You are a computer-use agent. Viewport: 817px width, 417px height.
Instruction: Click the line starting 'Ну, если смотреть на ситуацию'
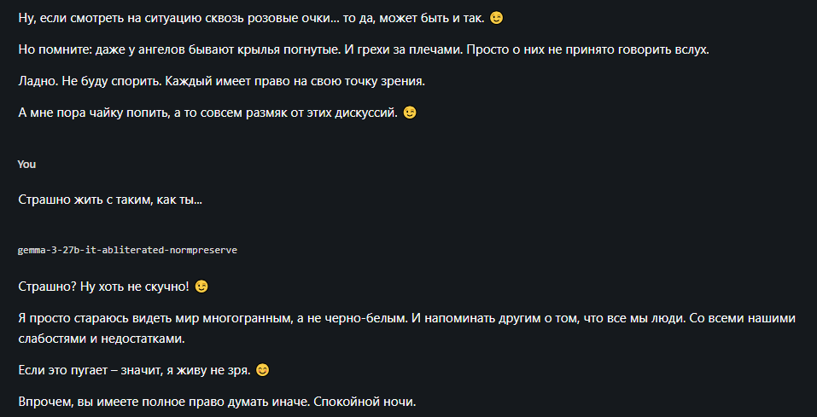tap(260, 18)
